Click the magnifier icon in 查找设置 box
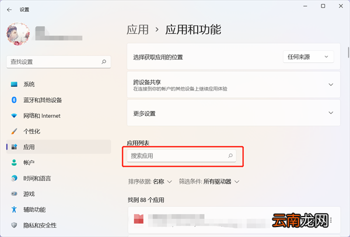Image resolution: width=350 pixels, height=237 pixels. (104, 62)
